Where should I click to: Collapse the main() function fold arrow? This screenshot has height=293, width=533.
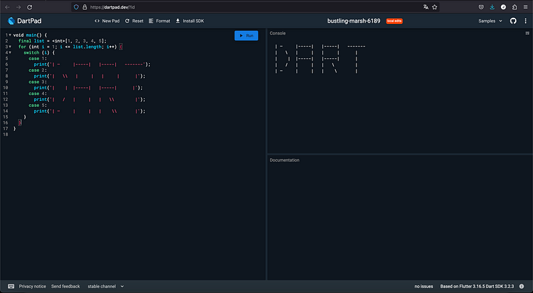tap(10, 35)
